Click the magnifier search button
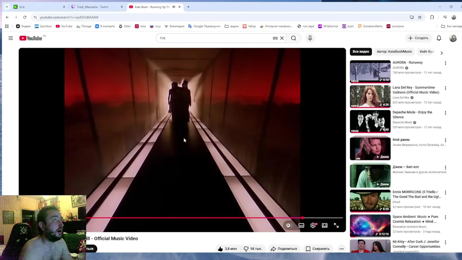 click(x=293, y=38)
